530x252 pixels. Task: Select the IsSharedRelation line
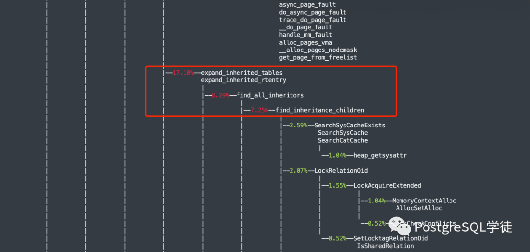pos(386,246)
